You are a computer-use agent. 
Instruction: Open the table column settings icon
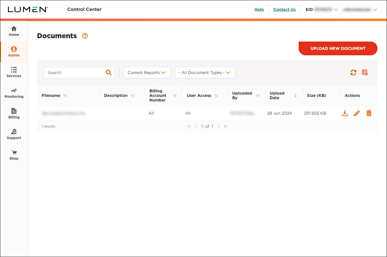click(x=365, y=72)
